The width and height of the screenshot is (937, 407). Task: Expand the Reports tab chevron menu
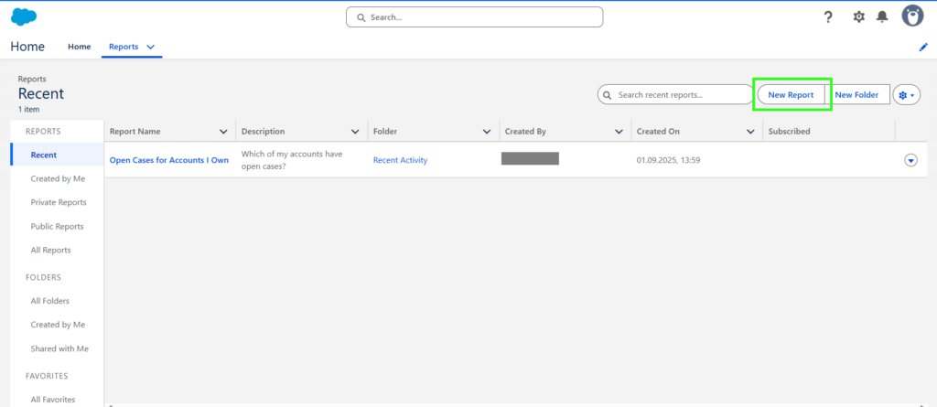[151, 47]
